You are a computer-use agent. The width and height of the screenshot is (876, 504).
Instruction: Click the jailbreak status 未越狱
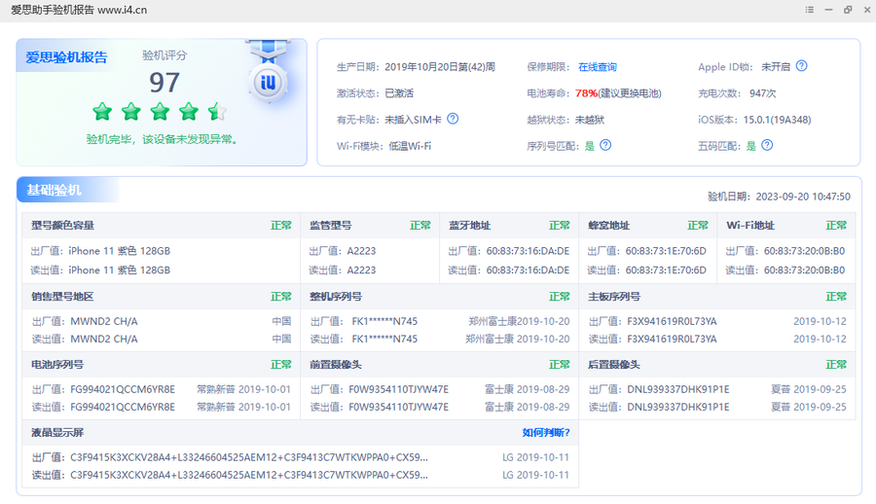[590, 120]
